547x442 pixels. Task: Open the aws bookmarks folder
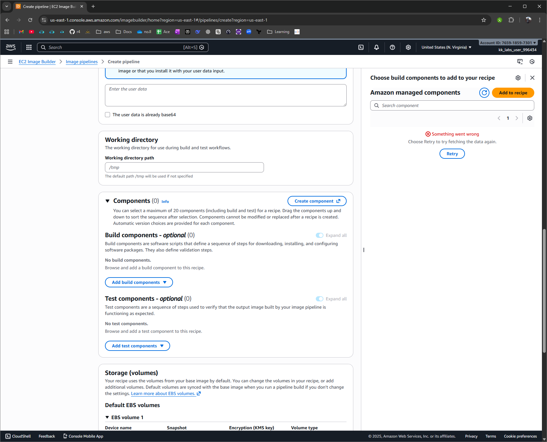[x=103, y=32]
